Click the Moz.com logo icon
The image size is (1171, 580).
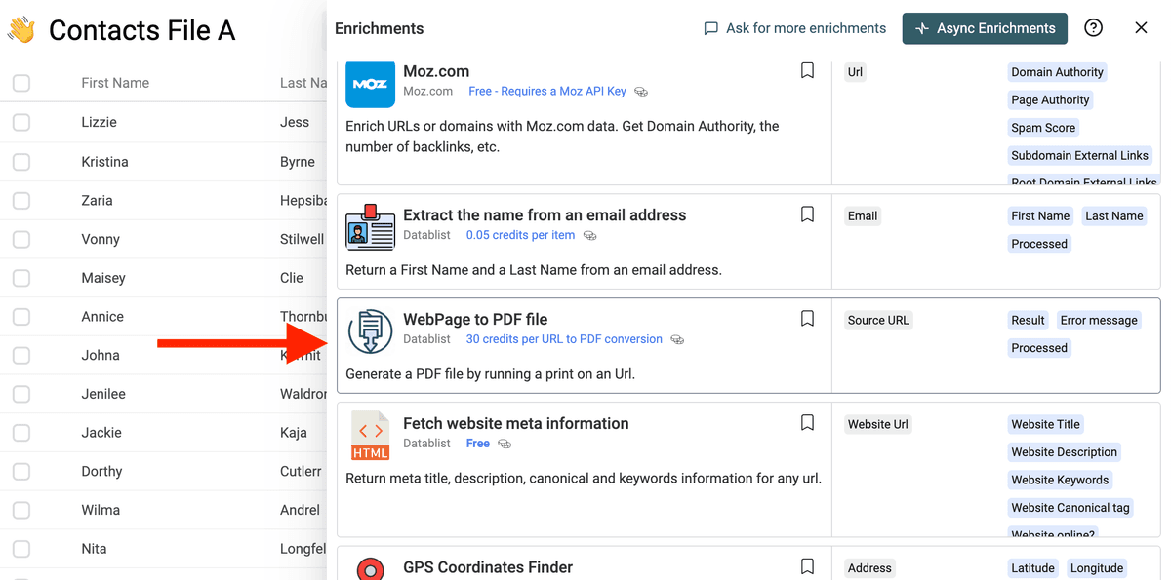[x=370, y=84]
